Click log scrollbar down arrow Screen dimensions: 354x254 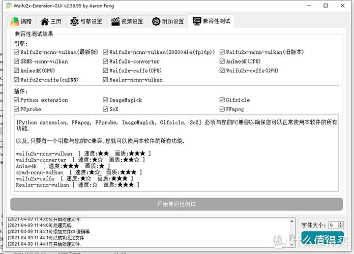click(x=292, y=244)
